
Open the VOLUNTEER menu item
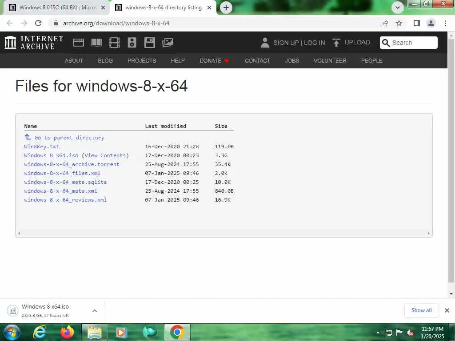click(330, 60)
